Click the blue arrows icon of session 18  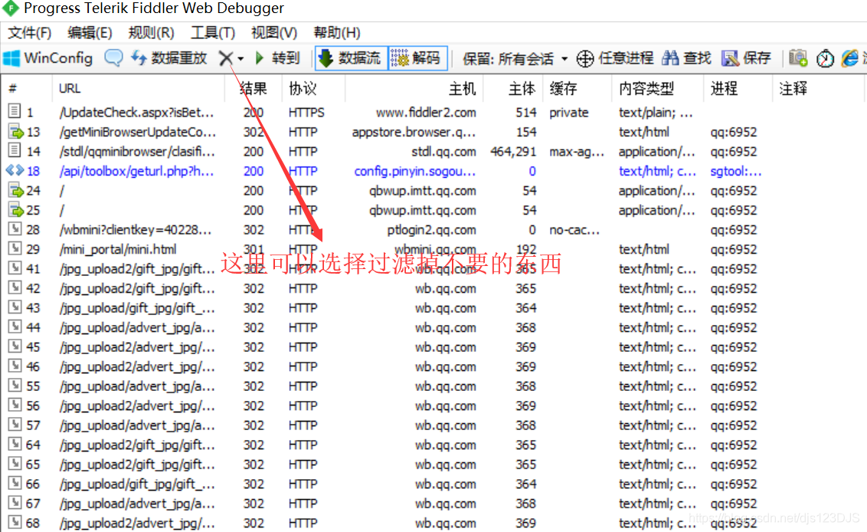(15, 170)
